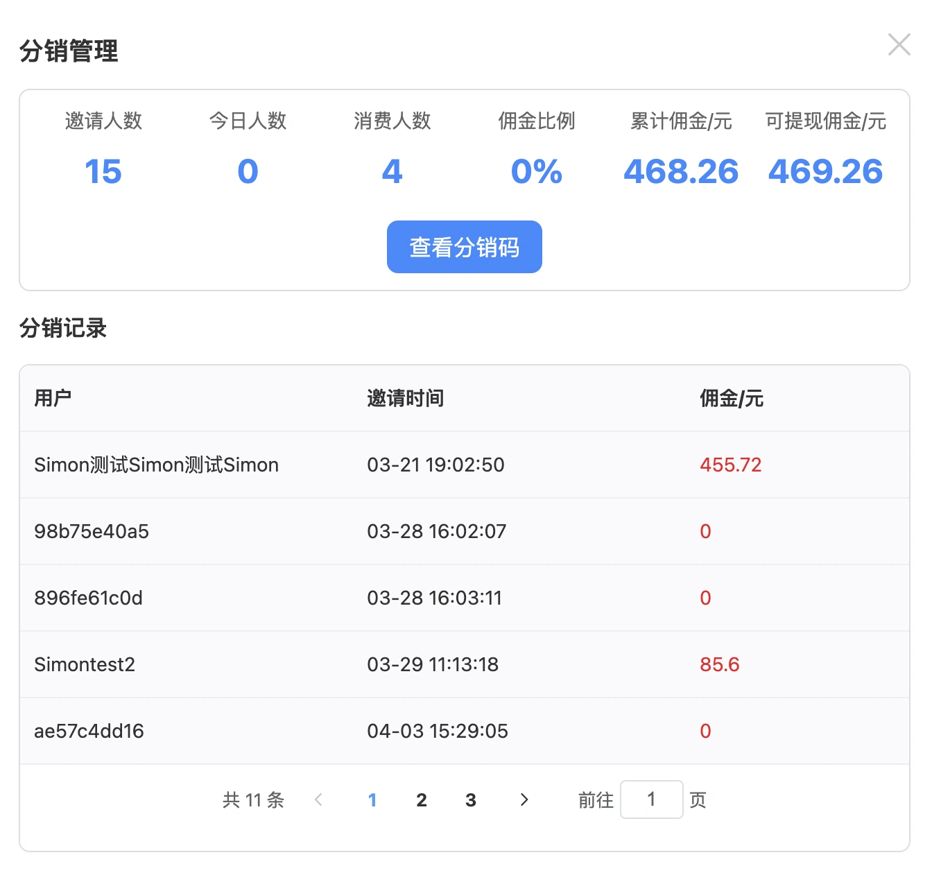Image resolution: width=932 pixels, height=882 pixels.
Task: Open 查看分销码 to view distribution code
Action: tap(464, 247)
